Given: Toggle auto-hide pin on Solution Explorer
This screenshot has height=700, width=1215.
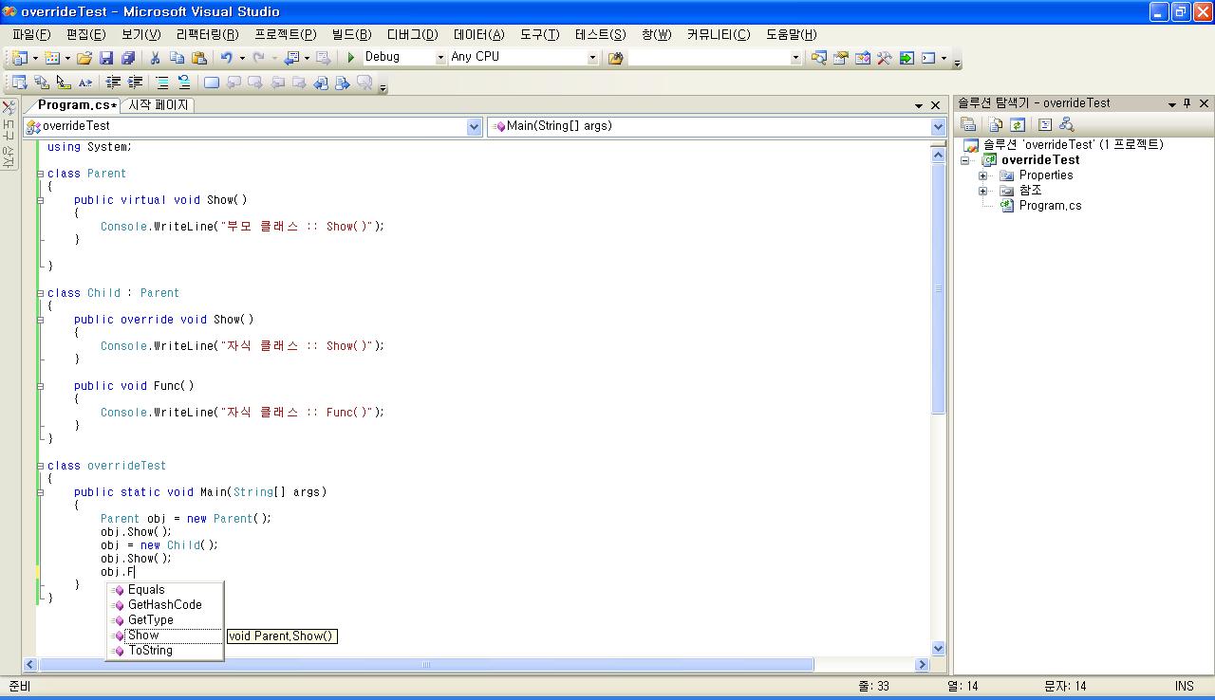Looking at the screenshot, I should point(1187,103).
